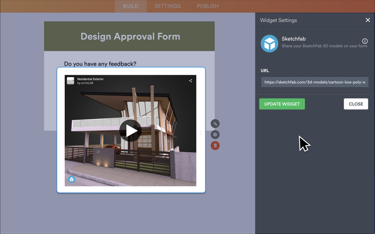The width and height of the screenshot is (375, 234).
Task: Dismiss Widget Settings with the X icon
Action: [368, 20]
